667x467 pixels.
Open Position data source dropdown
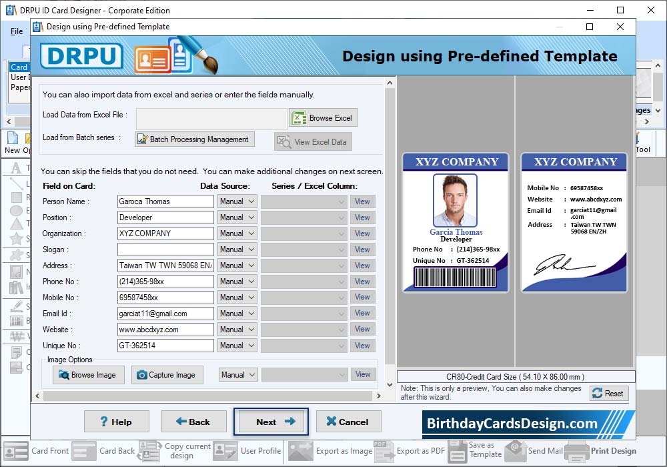pyautogui.click(x=237, y=217)
